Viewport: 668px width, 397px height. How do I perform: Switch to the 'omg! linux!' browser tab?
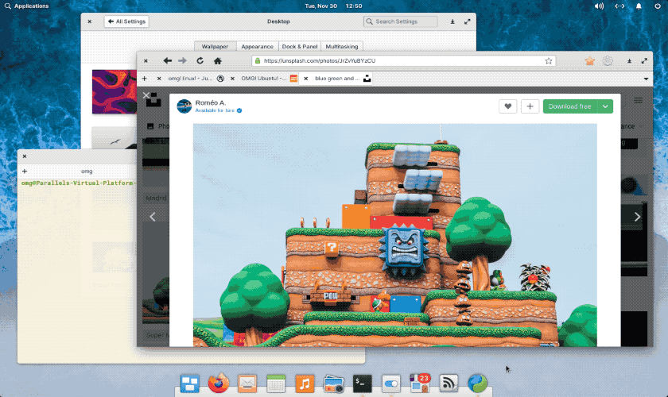[190, 79]
